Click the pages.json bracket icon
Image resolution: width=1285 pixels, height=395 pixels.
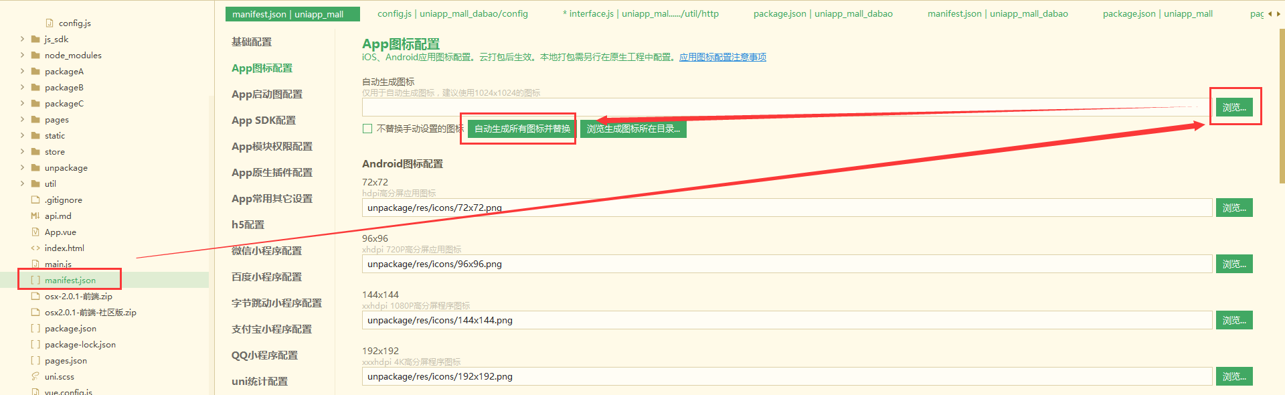coord(35,361)
